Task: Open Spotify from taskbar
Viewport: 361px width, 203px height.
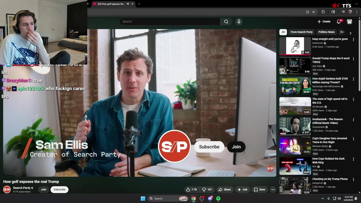Action: click(x=218, y=198)
